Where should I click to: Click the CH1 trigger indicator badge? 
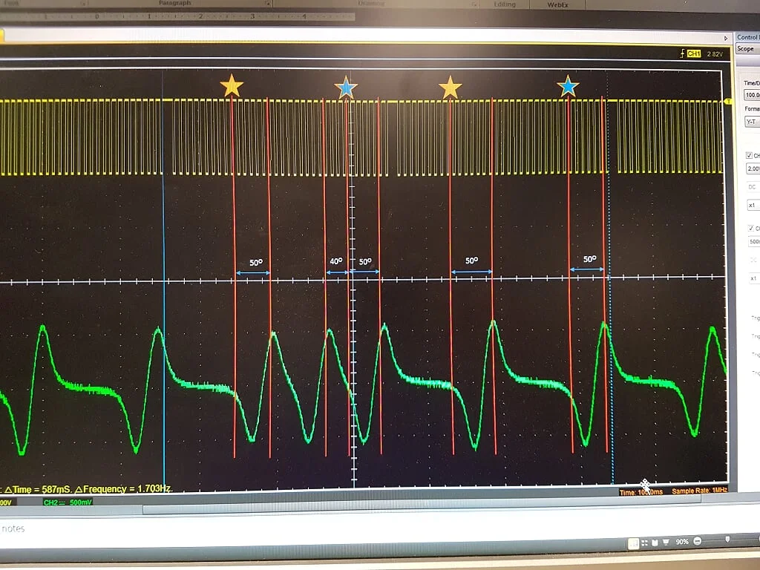(x=694, y=53)
